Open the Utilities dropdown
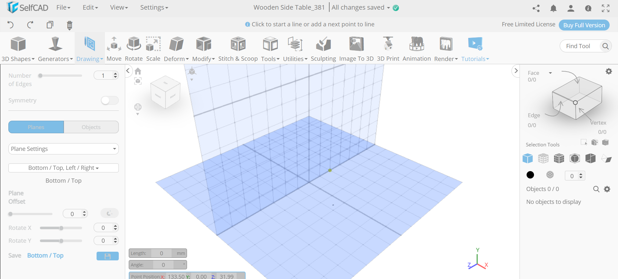The width and height of the screenshot is (618, 279). pos(295,49)
